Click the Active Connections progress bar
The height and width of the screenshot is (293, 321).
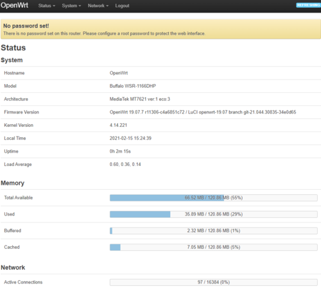click(x=214, y=282)
